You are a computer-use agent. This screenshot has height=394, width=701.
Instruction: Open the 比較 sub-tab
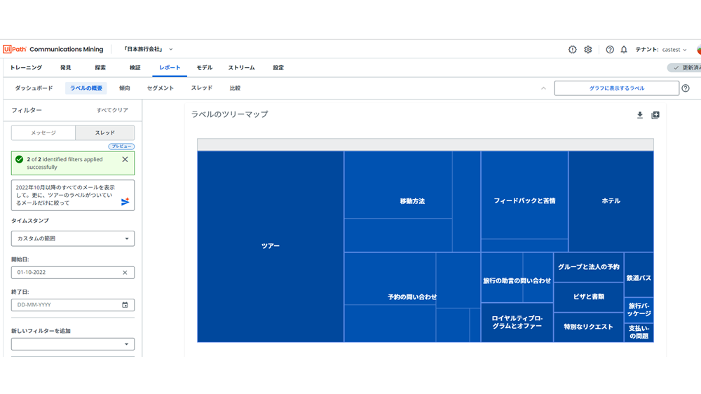(235, 88)
